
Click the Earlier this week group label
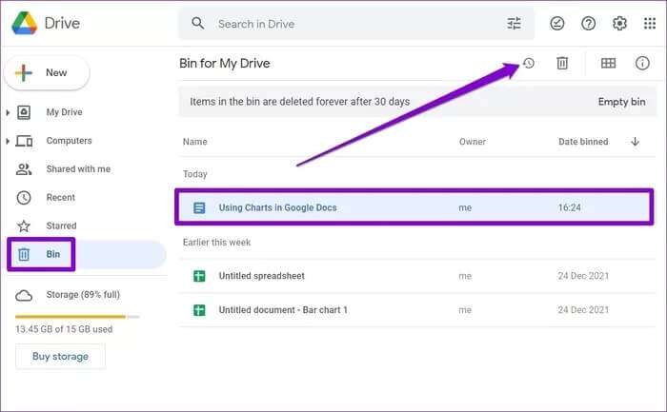click(x=216, y=243)
